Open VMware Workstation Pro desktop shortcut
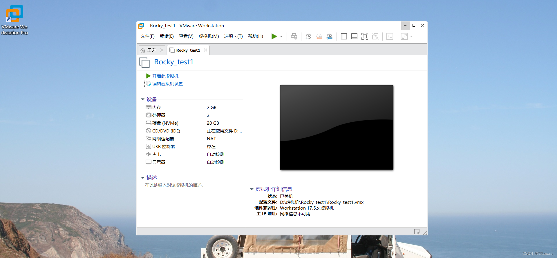The image size is (557, 258). point(14,20)
